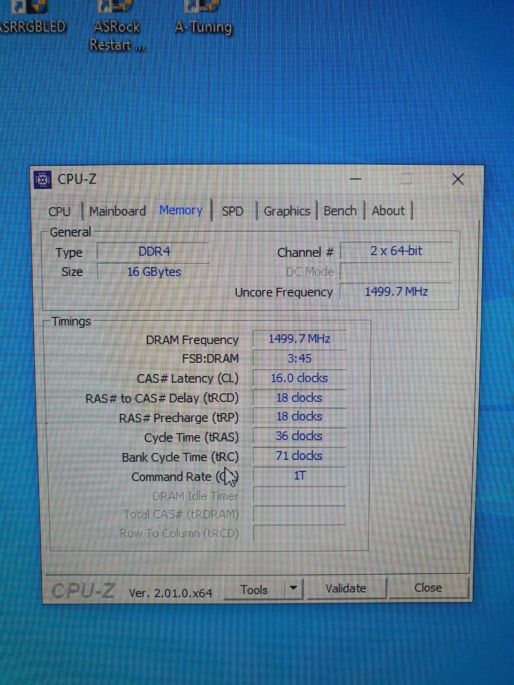Open the Graphics tab
The width and height of the screenshot is (514, 685).
coord(287,211)
